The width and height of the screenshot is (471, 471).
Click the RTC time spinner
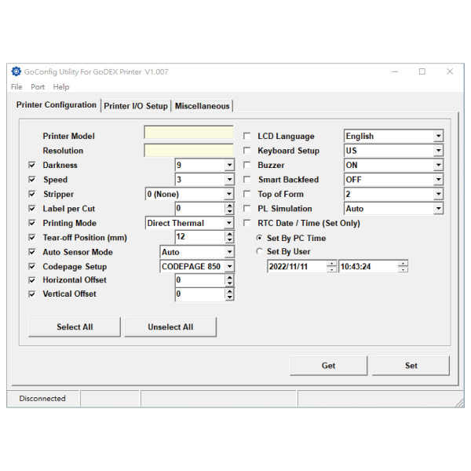click(x=403, y=266)
